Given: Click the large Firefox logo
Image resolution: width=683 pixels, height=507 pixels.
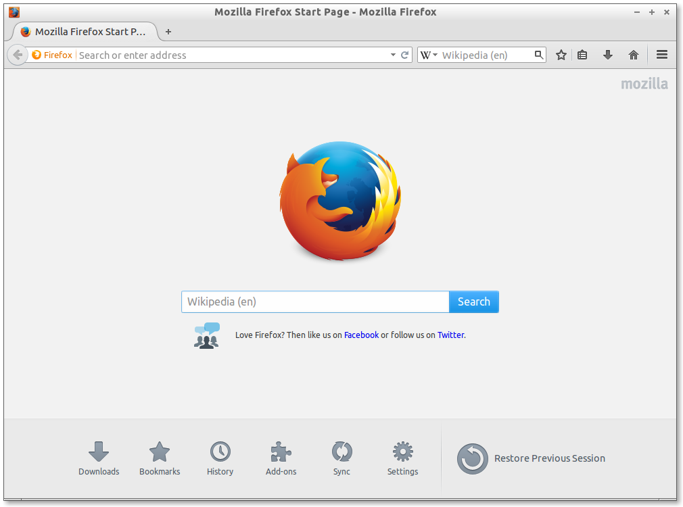Looking at the screenshot, I should [x=339, y=201].
